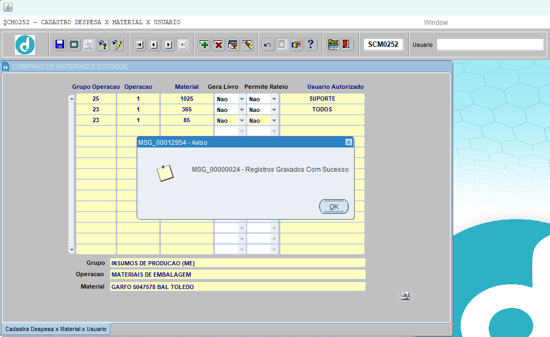
Task: Open Permite Rateio dropdown in first row
Action: tap(274, 99)
